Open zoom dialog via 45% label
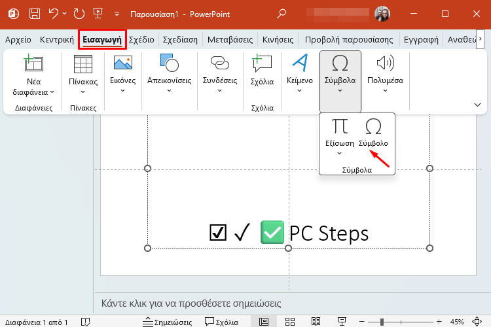This screenshot has height=327, width=491. pyautogui.click(x=457, y=322)
